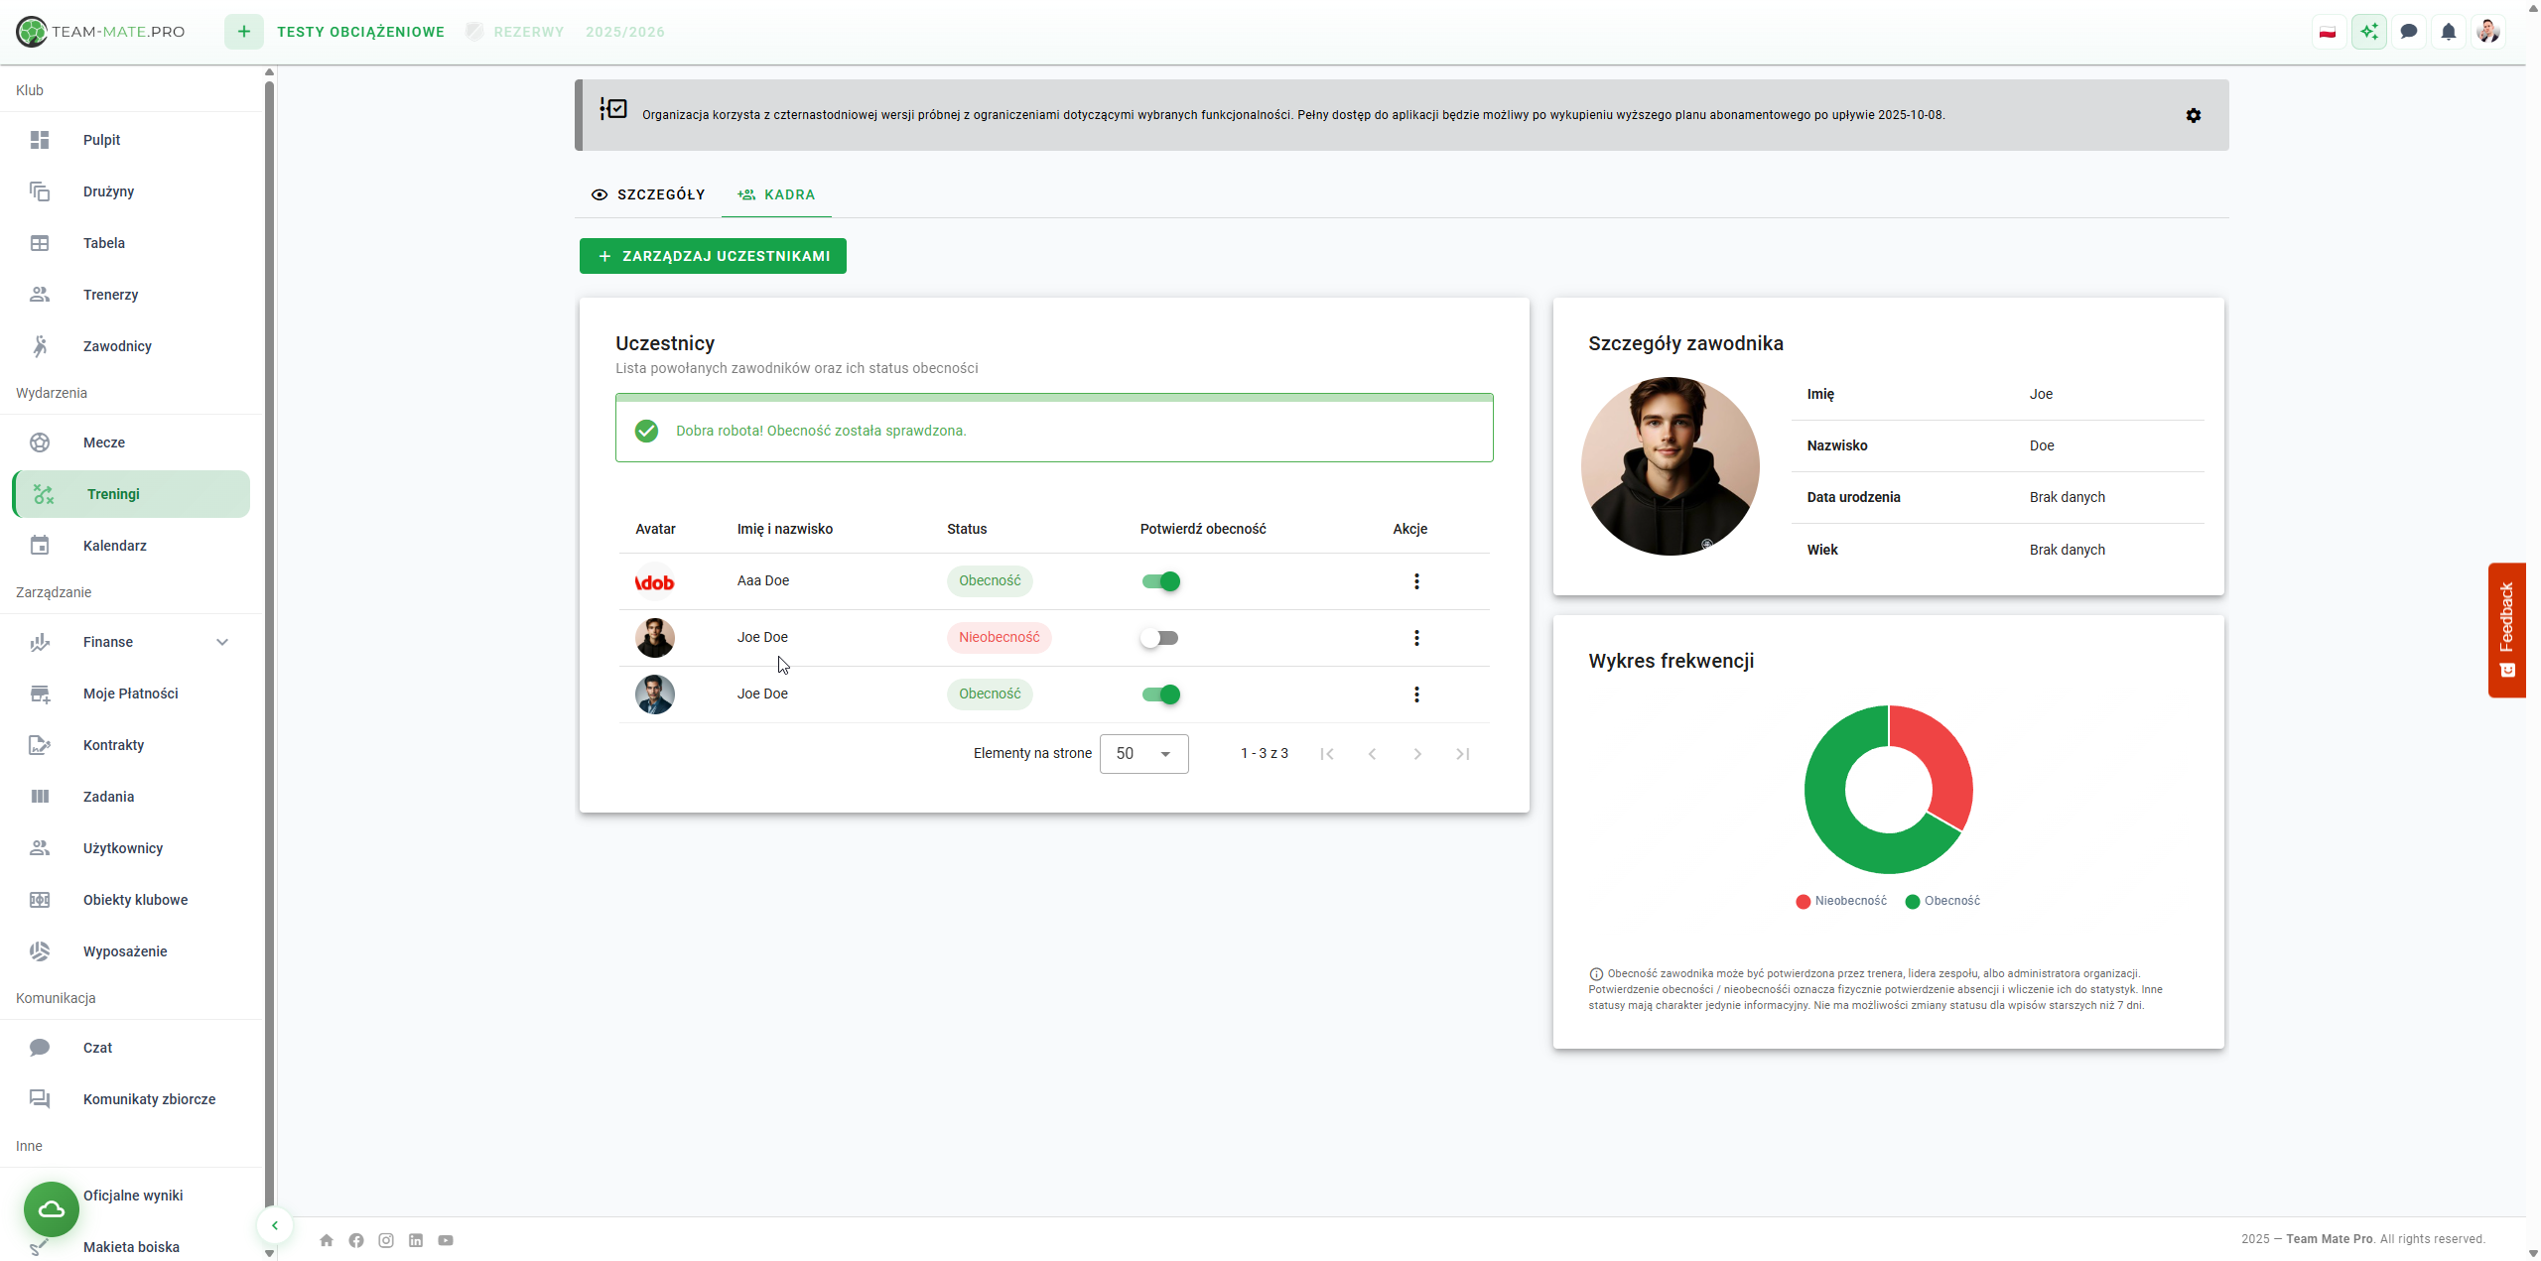
Task: Enable attendance toggle for absent Joe Doe
Action: click(x=1159, y=638)
